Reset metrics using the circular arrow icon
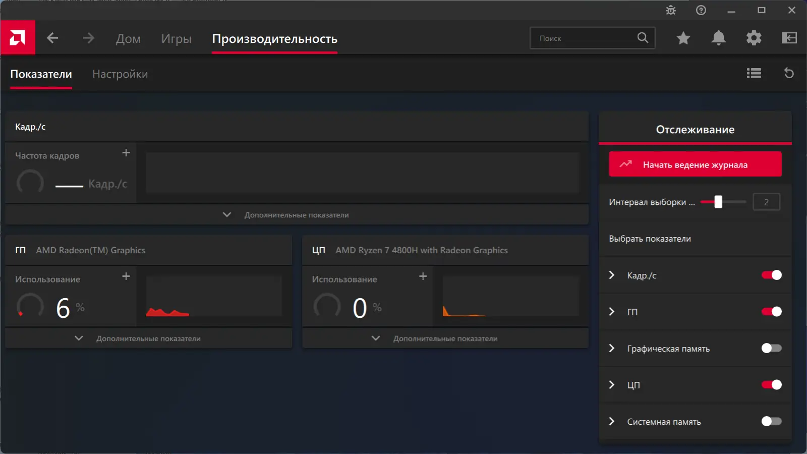This screenshot has height=454, width=807. coord(789,74)
